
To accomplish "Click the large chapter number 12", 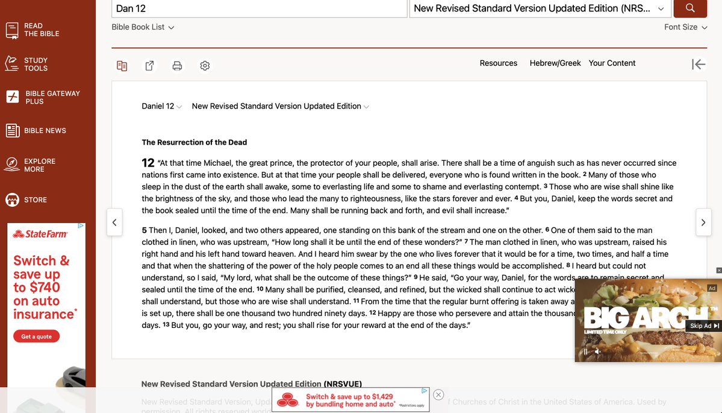I will 148,163.
